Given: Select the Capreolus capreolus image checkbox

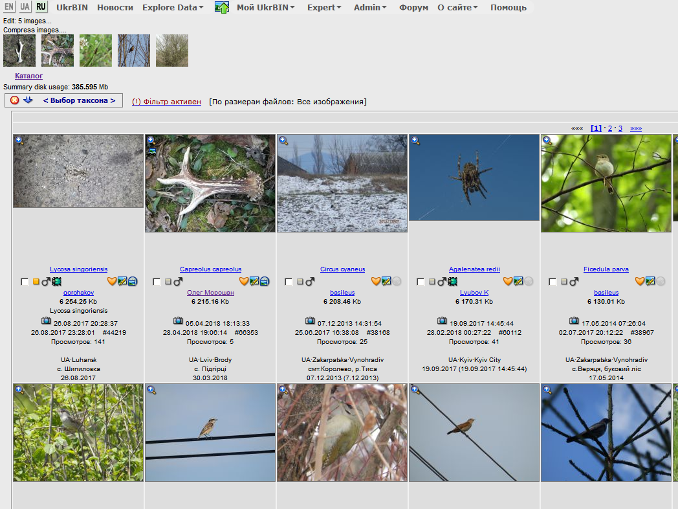Looking at the screenshot, I should coord(157,282).
